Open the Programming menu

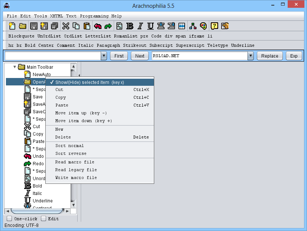(x=94, y=16)
